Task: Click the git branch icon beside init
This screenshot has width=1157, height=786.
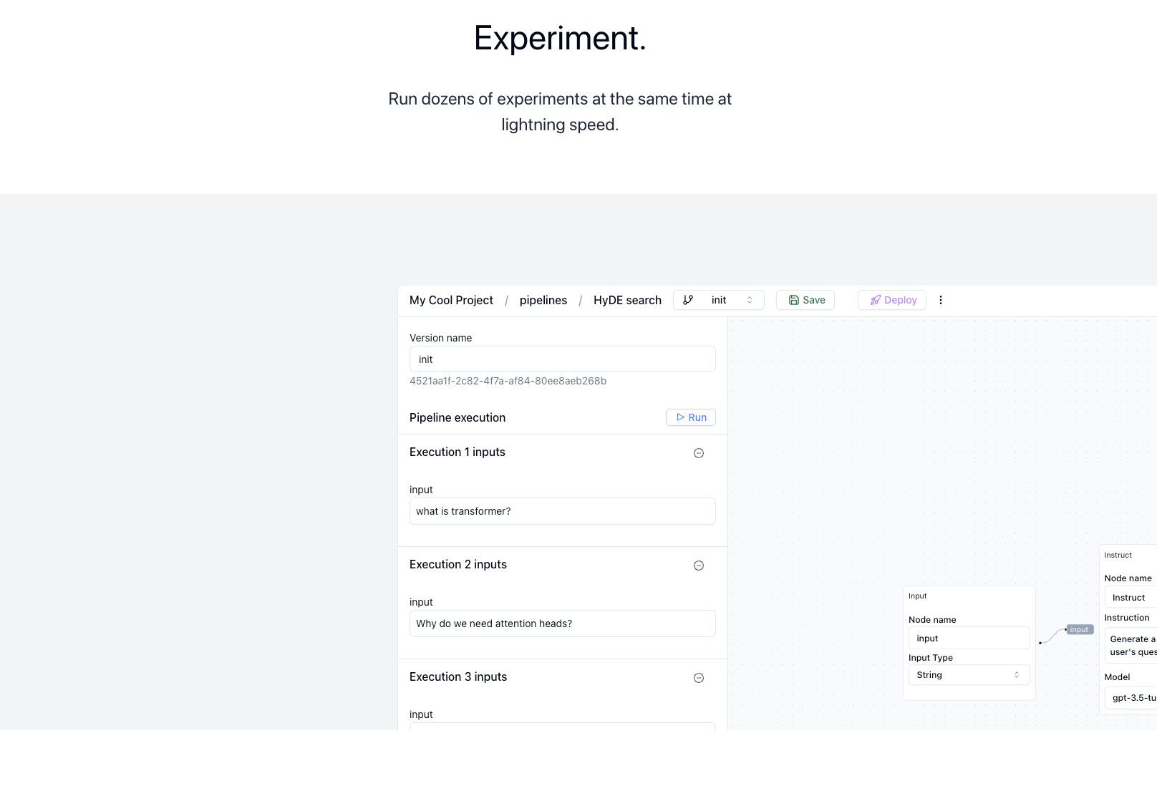Action: [x=688, y=300]
